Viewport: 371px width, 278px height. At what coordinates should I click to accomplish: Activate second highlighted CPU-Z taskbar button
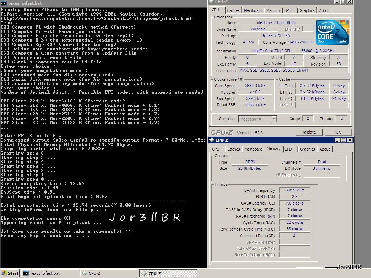click(168, 273)
